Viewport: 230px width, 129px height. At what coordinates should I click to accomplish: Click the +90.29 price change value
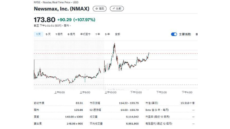click(64, 20)
